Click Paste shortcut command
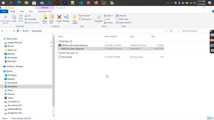The image size is (214, 120). click(x=32, y=23)
